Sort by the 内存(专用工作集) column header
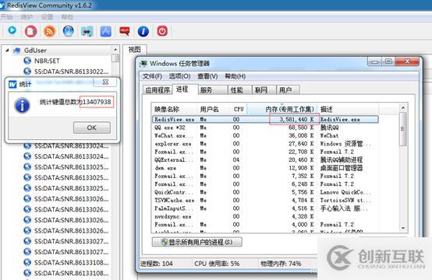 click(282, 110)
